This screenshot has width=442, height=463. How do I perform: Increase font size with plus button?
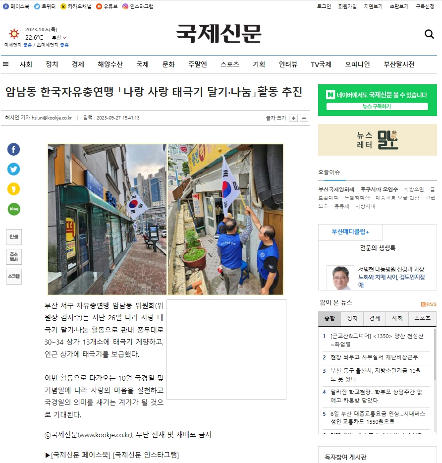pos(293,118)
